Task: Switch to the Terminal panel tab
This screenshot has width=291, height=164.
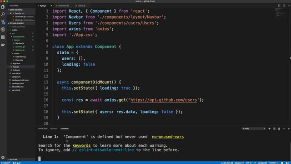Action: (x=65, y=128)
